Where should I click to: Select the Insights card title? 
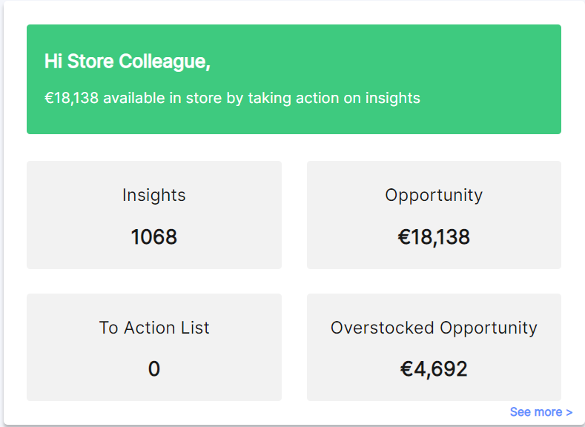[x=154, y=195]
